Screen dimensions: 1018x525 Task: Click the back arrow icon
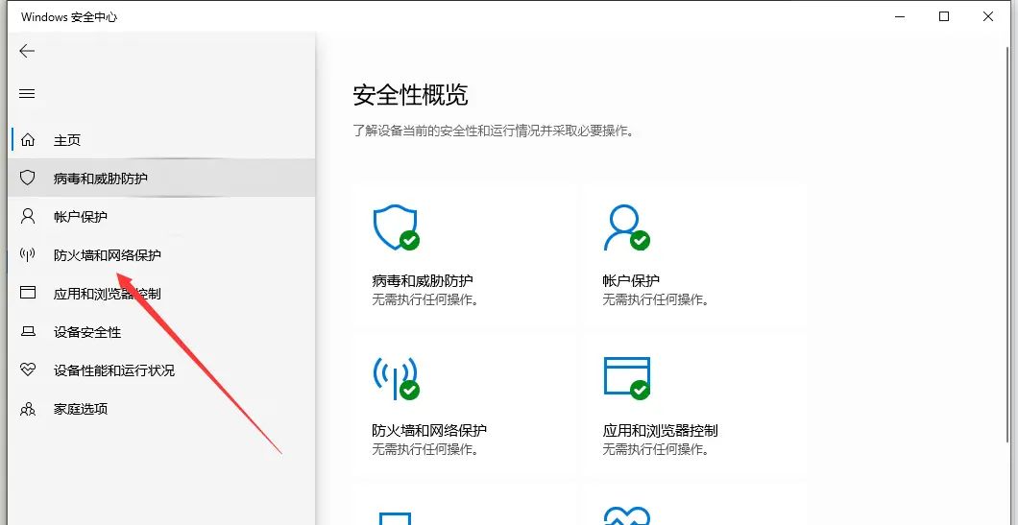pos(27,51)
